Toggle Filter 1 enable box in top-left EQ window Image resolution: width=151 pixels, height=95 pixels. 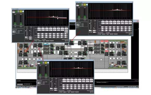point(39,28)
